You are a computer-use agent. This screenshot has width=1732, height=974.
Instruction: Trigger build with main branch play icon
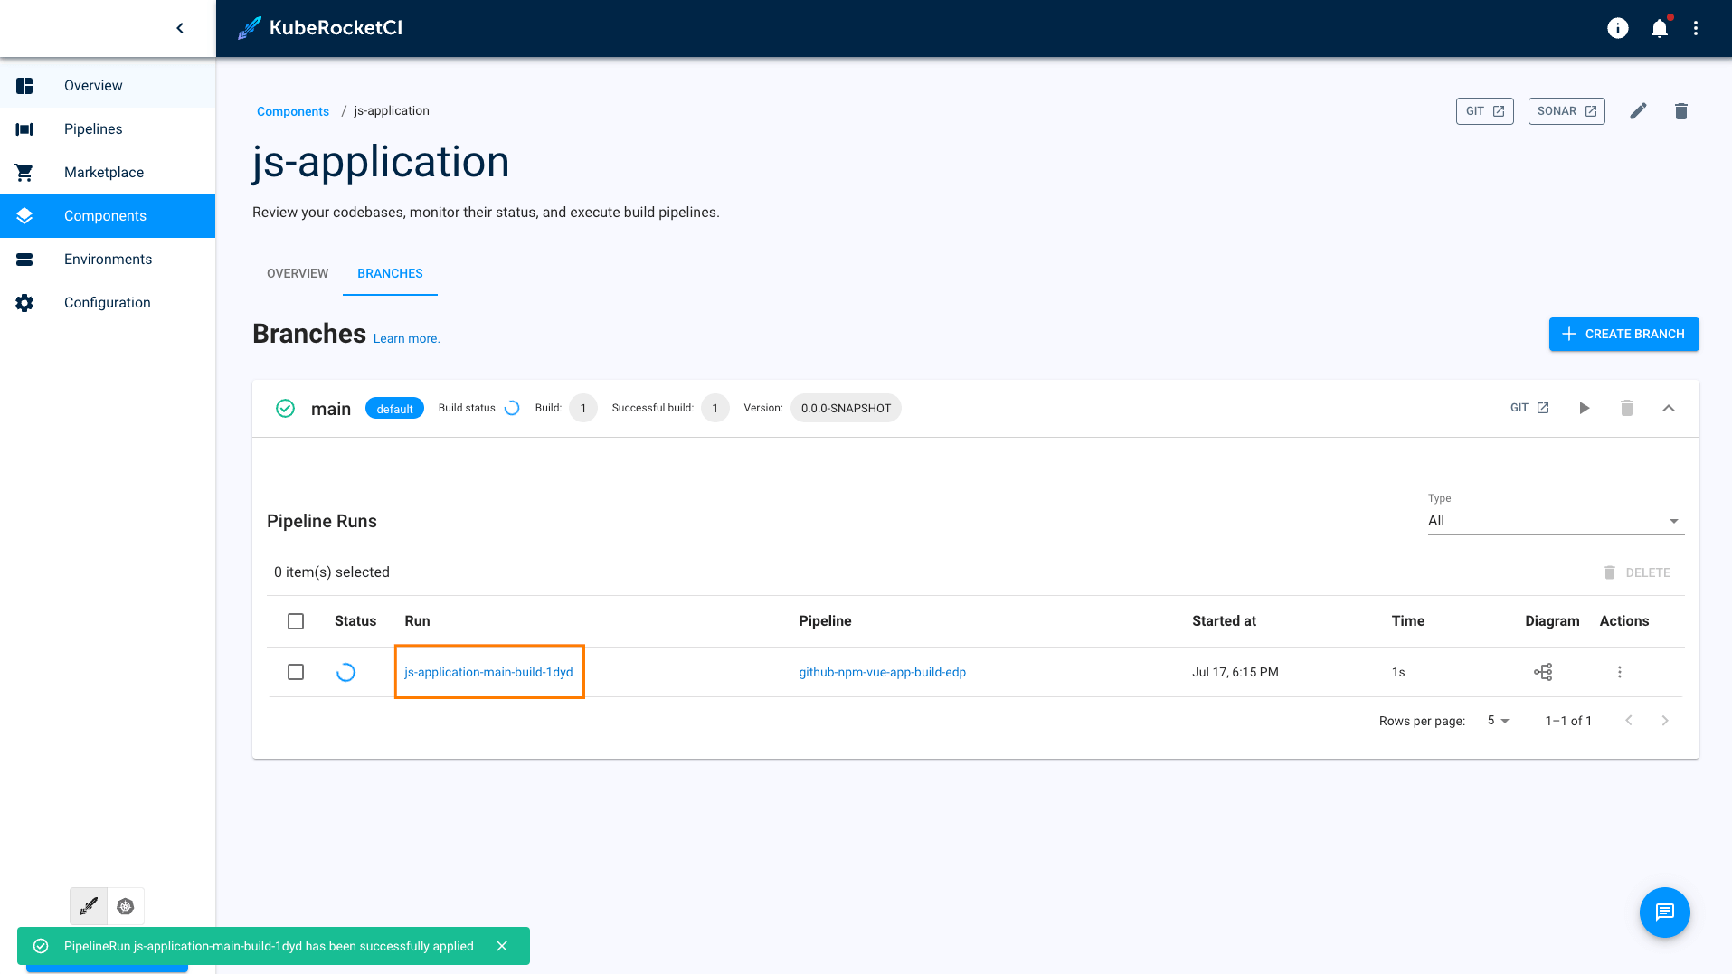1584,409
